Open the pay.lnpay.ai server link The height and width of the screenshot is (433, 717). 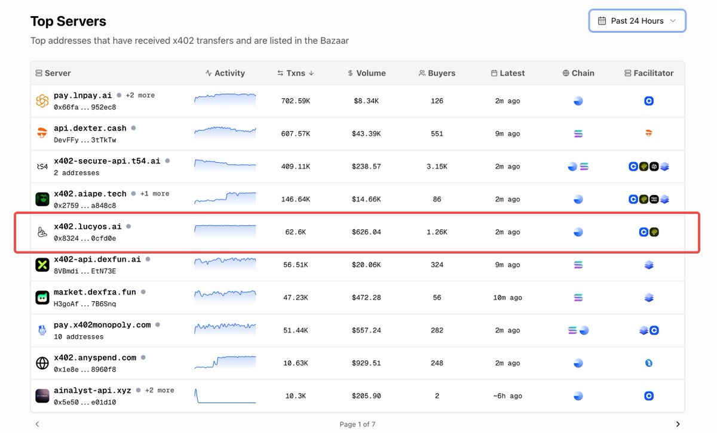[x=82, y=95]
